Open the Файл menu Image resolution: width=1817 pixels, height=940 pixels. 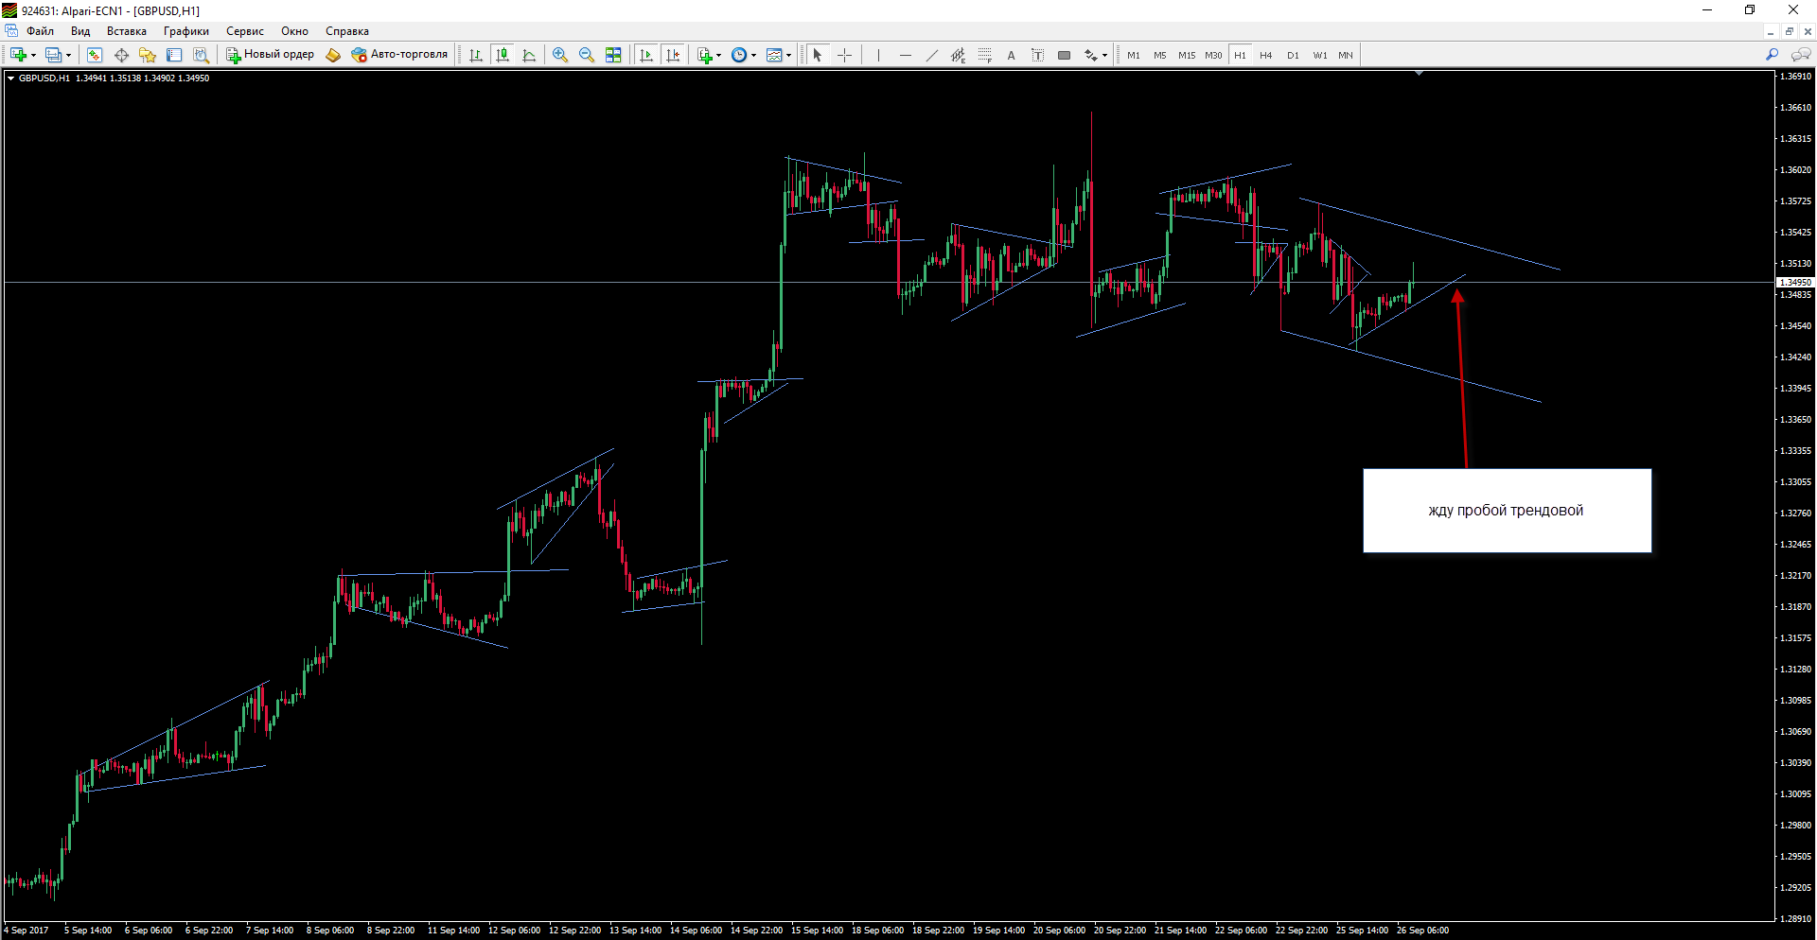[x=41, y=31]
